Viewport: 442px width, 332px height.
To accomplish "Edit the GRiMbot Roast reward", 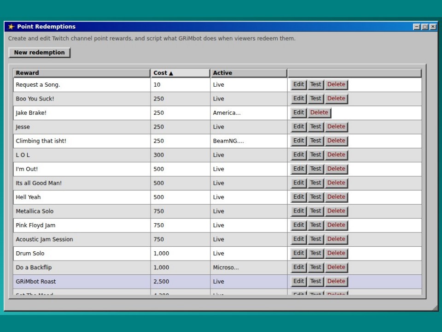I will [298, 281].
